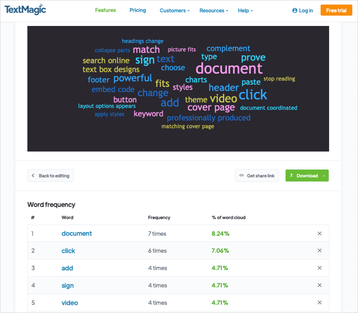Expand the Resources navigation dropdown
Viewport: 358px width, 313px height.
coord(213,10)
